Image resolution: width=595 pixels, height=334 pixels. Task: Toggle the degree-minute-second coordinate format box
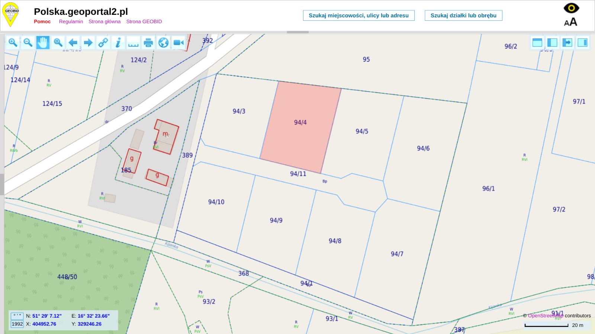17,316
